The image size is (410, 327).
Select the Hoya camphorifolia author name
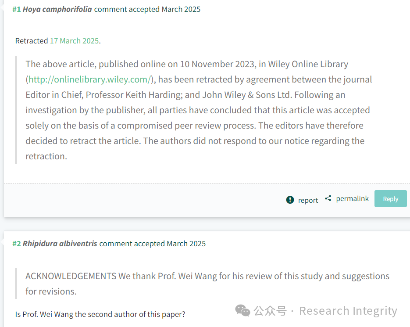(x=57, y=9)
